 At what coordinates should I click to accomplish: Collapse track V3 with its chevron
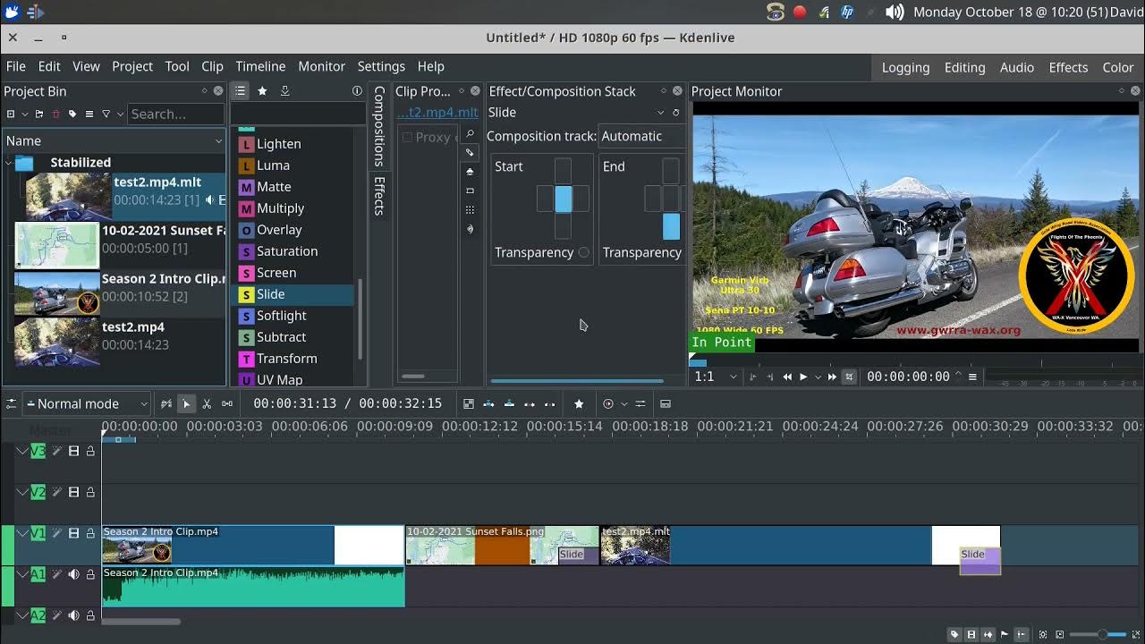click(x=22, y=452)
